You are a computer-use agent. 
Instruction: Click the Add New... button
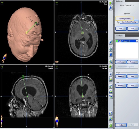pos(121,62)
